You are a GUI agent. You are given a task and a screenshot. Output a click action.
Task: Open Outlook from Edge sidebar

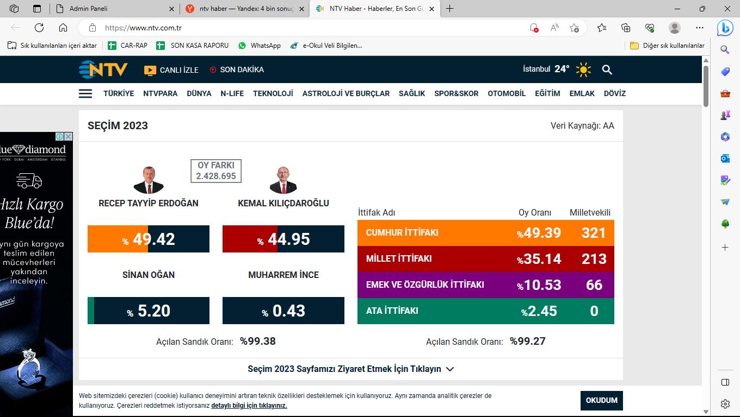[725, 158]
